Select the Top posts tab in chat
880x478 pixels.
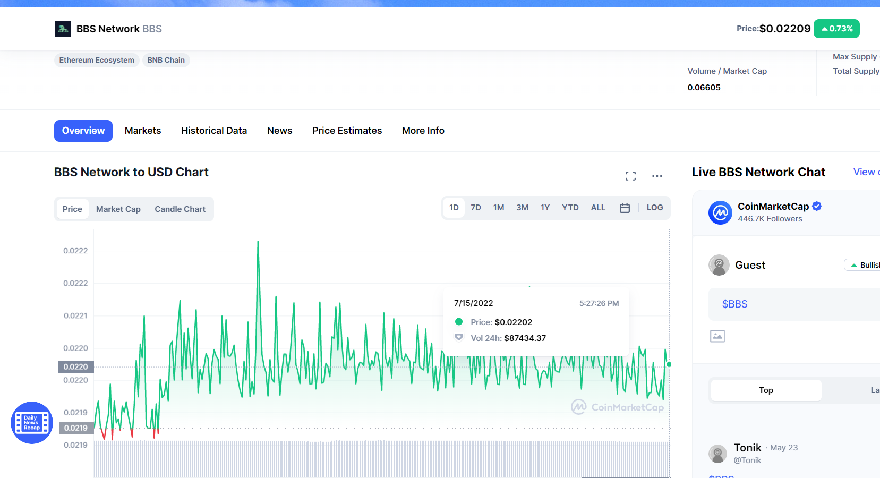(x=766, y=390)
